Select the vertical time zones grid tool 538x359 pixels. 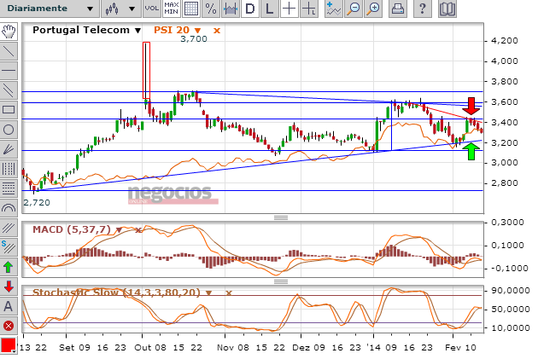pos(9,169)
